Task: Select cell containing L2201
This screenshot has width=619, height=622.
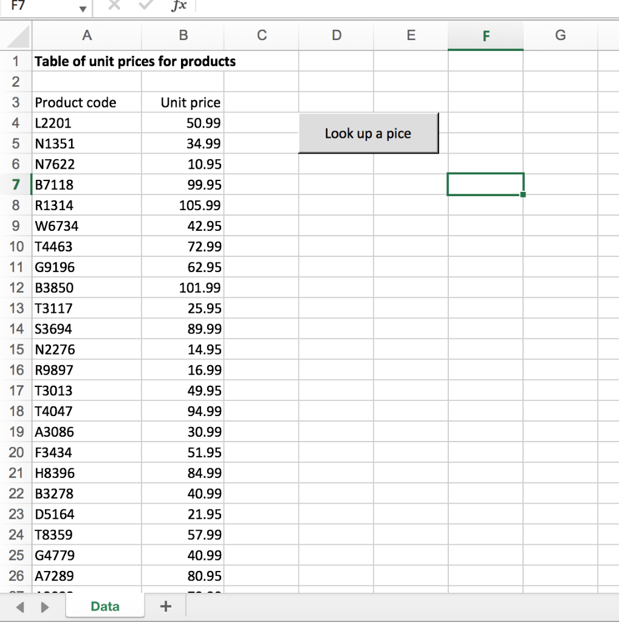Action: point(87,123)
